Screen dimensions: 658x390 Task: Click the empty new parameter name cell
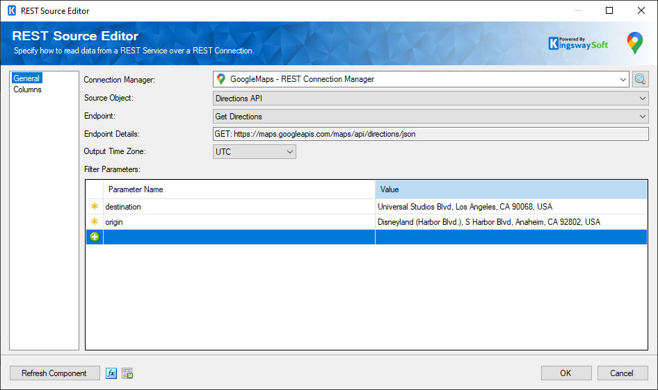pos(239,237)
